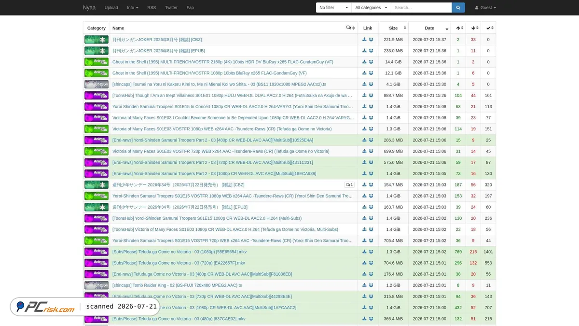Download torrent for 週刊少年サンデー [EPUB]
This screenshot has height=326, width=579.
pyautogui.click(x=364, y=207)
